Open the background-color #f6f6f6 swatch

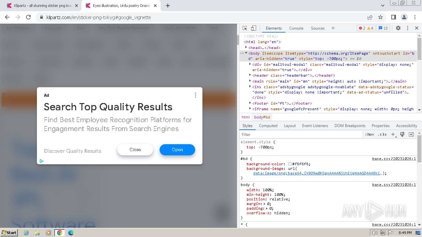point(290,164)
